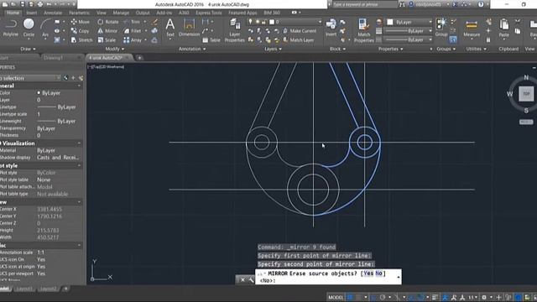Image resolution: width=537 pixels, height=302 pixels.
Task: Click the Rotate tool
Action: coord(108,22)
